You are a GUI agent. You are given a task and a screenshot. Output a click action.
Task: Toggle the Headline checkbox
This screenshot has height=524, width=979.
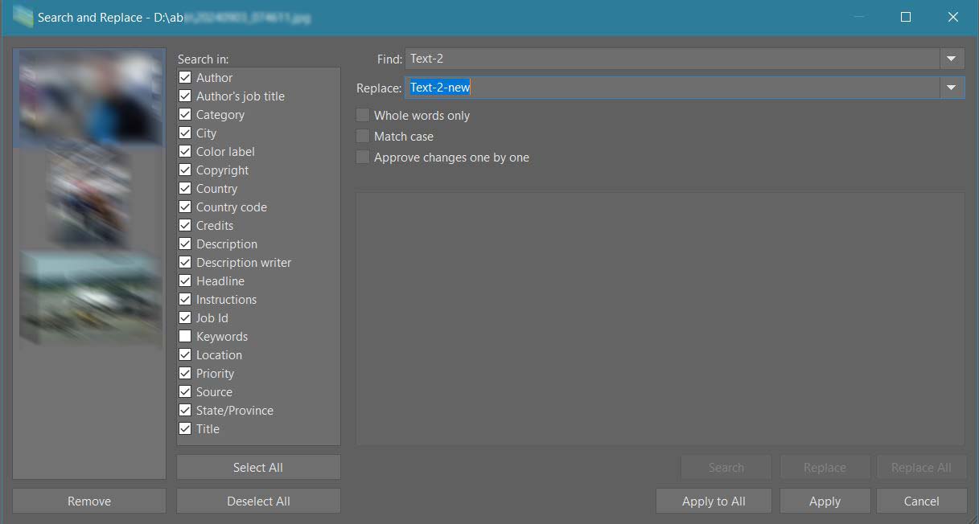tap(185, 281)
